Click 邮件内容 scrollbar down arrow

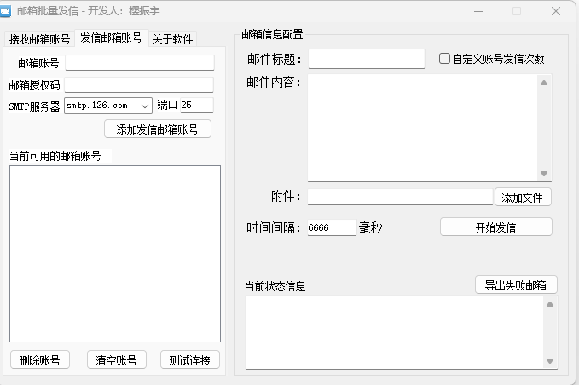pos(544,174)
